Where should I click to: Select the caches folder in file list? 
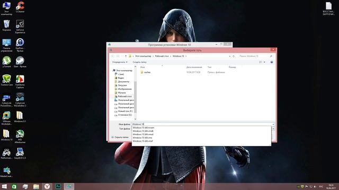(x=145, y=72)
